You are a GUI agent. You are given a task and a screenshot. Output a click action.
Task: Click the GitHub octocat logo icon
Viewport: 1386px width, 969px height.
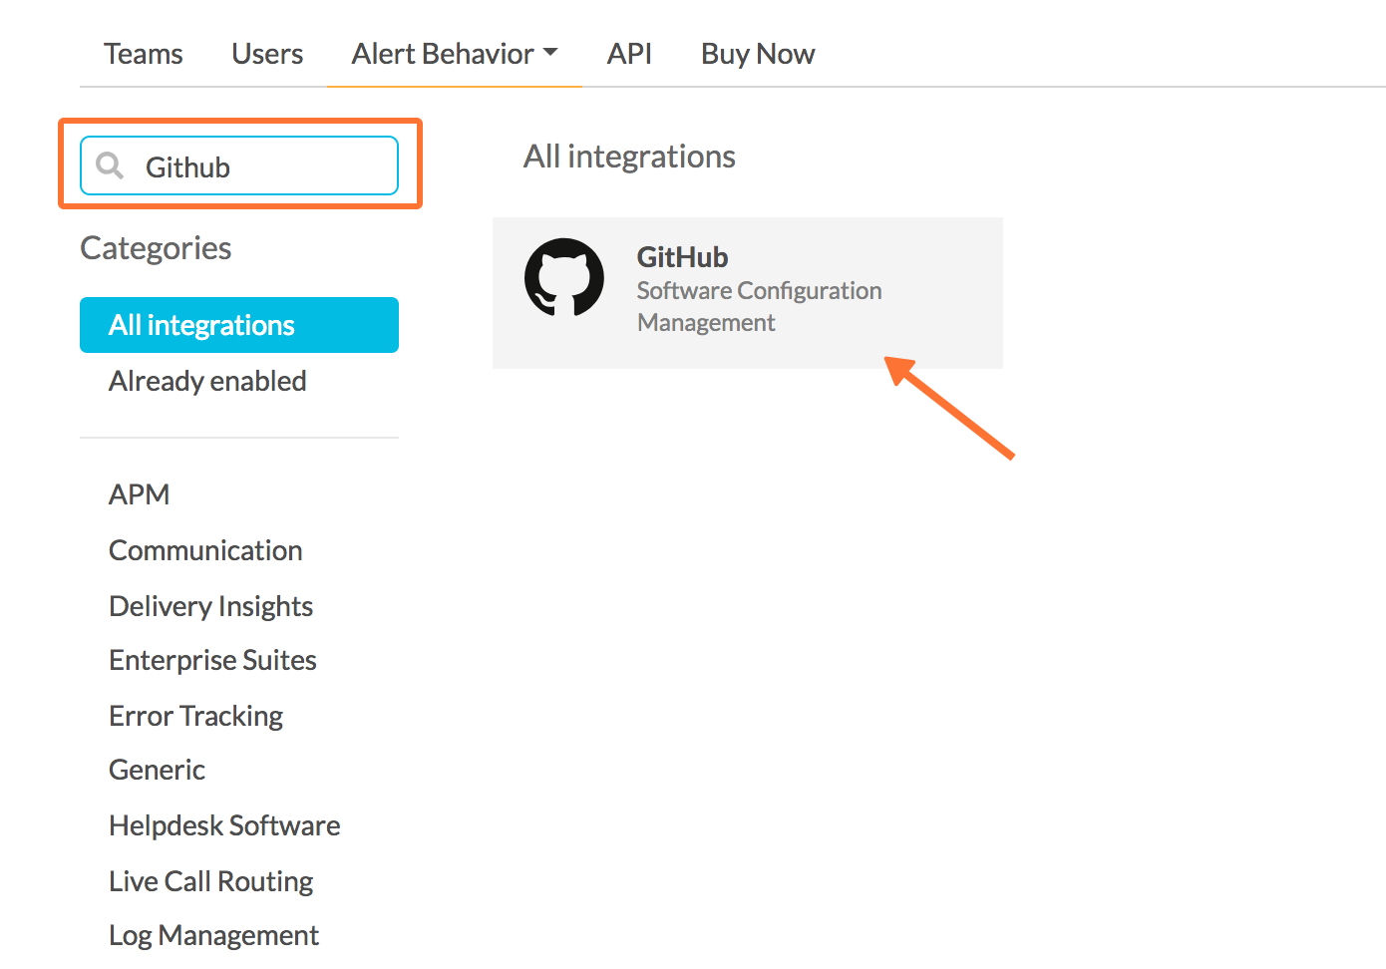click(x=564, y=277)
